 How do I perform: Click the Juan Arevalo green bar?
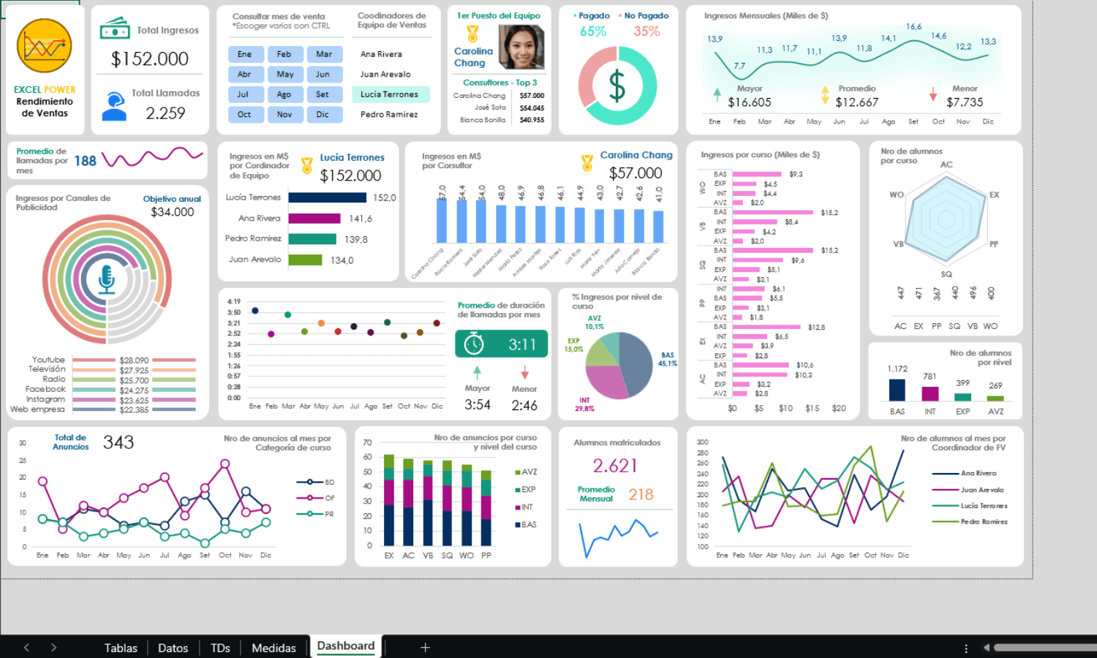coord(305,260)
